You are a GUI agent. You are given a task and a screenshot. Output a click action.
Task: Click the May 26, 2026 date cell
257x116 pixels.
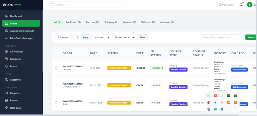pyautogui.click(x=96, y=103)
